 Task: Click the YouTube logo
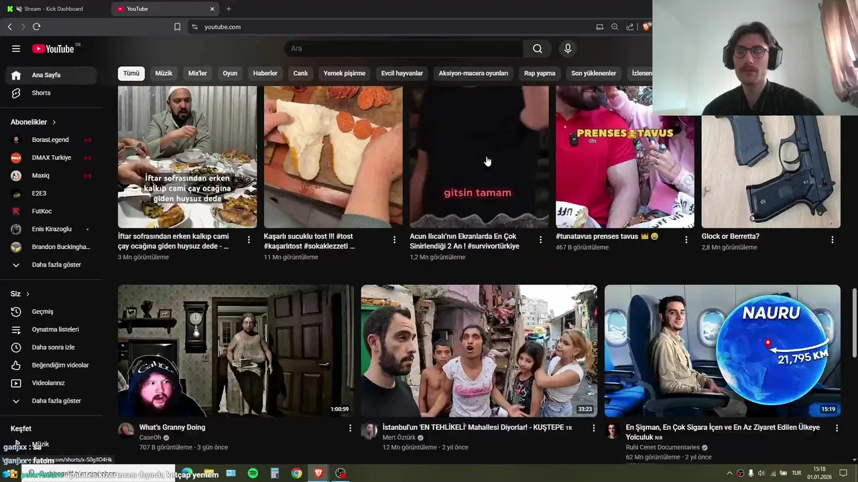coord(53,48)
